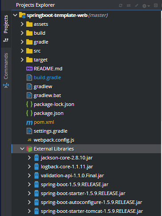The image size is (162, 216).
Task: Open the build.gradle file
Action: (48, 77)
